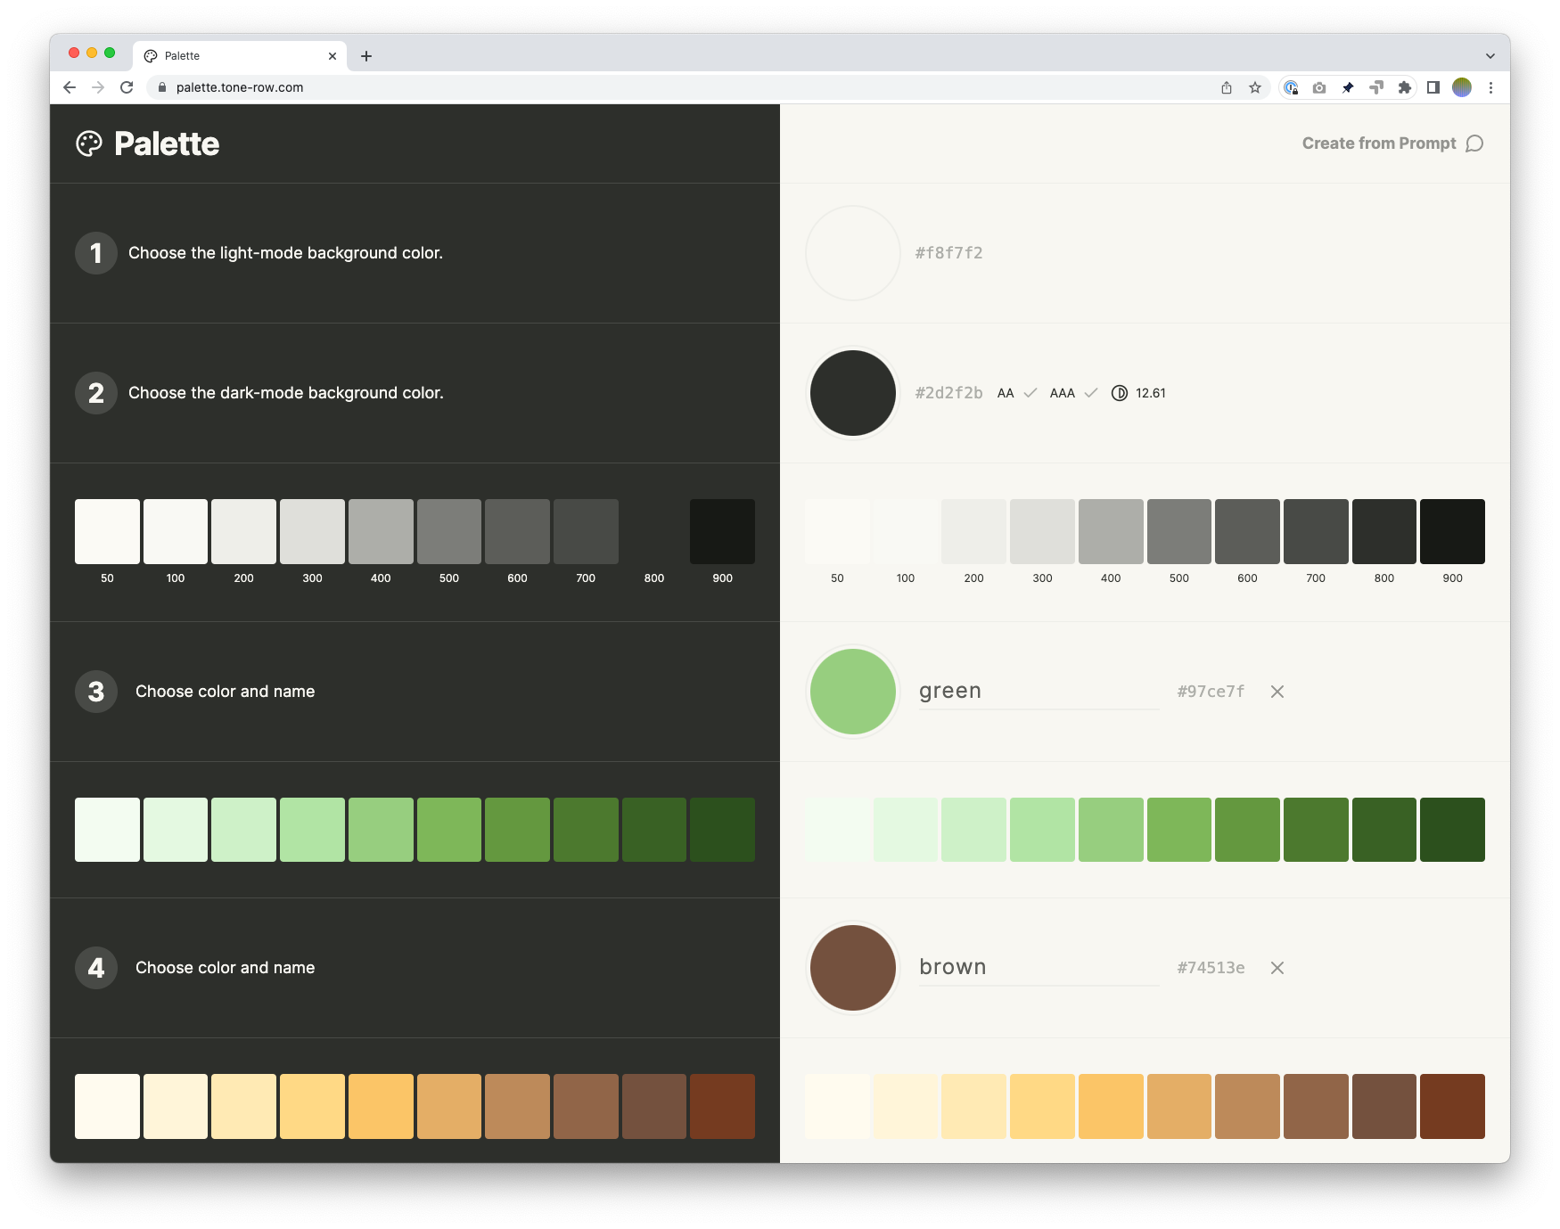Screen dimensions: 1560x1229
Task: Expand the tab search chevron
Action: (1490, 56)
